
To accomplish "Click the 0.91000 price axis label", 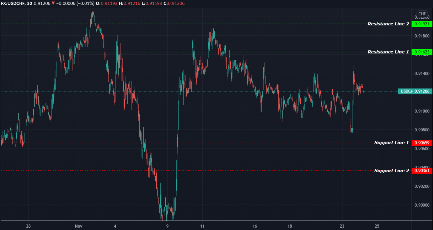I will tap(422, 111).
